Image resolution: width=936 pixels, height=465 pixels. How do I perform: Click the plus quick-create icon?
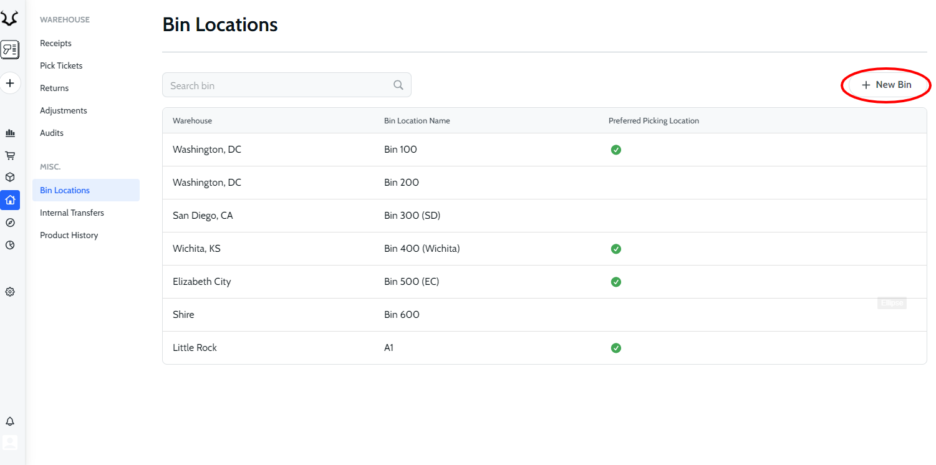[x=10, y=83]
